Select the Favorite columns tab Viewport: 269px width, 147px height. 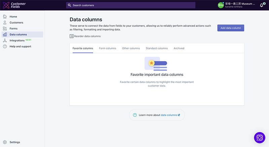[83, 48]
